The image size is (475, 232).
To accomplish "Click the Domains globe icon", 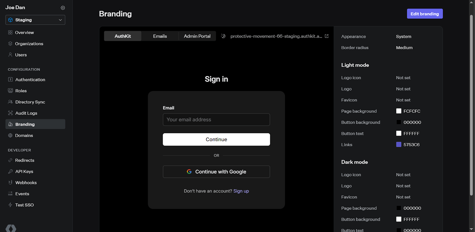I will 10,136.
